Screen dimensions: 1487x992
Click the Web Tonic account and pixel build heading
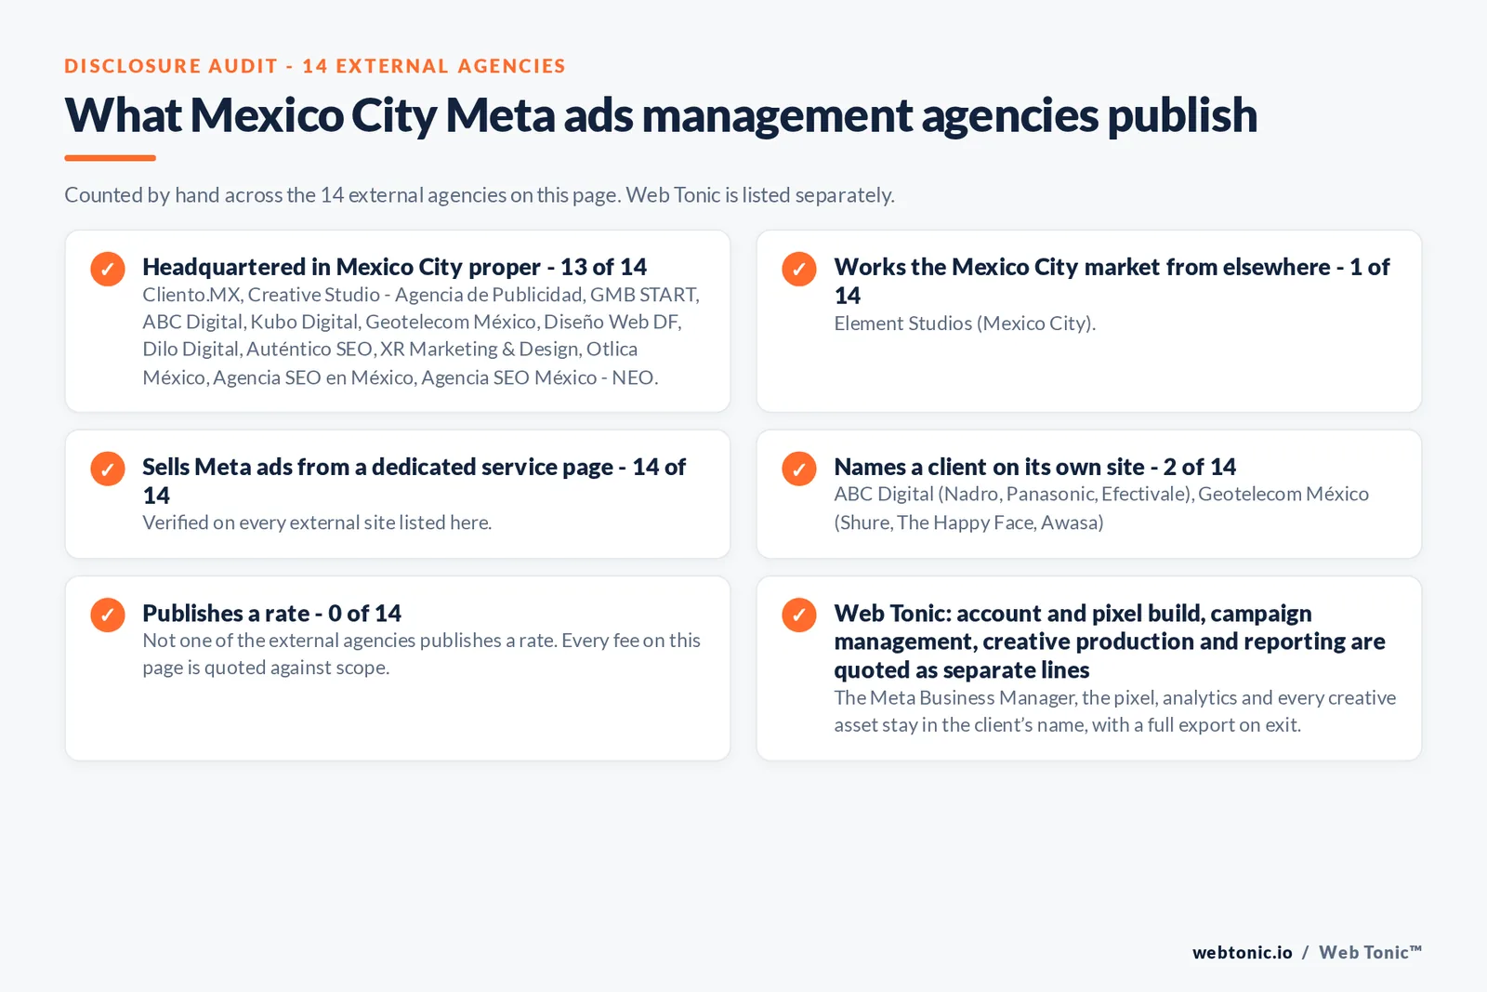pos(1110,641)
